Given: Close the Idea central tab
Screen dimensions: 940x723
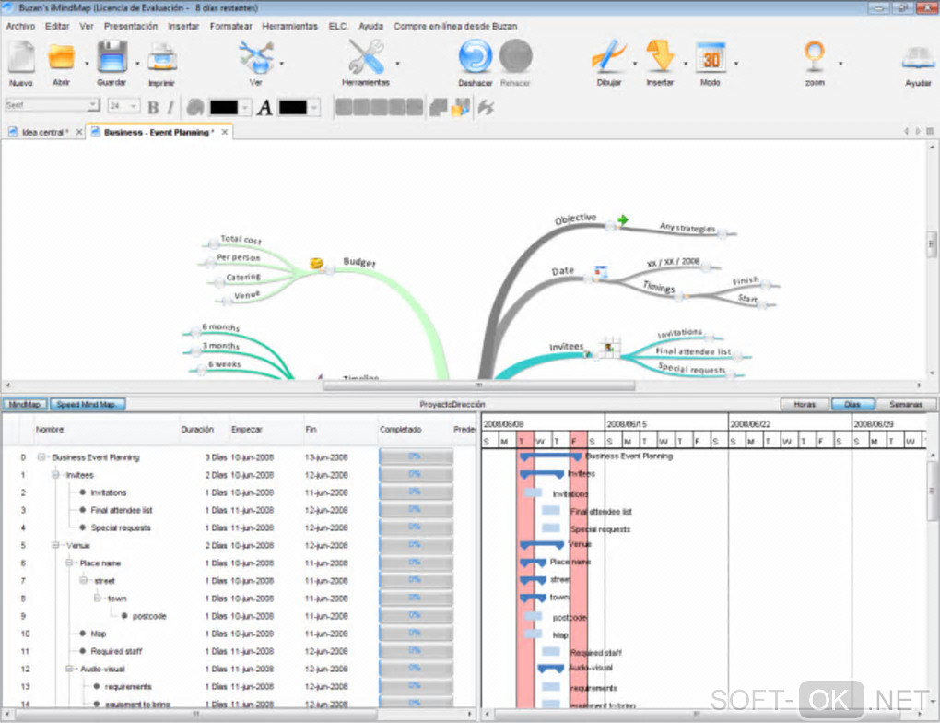Looking at the screenshot, I should tap(79, 132).
